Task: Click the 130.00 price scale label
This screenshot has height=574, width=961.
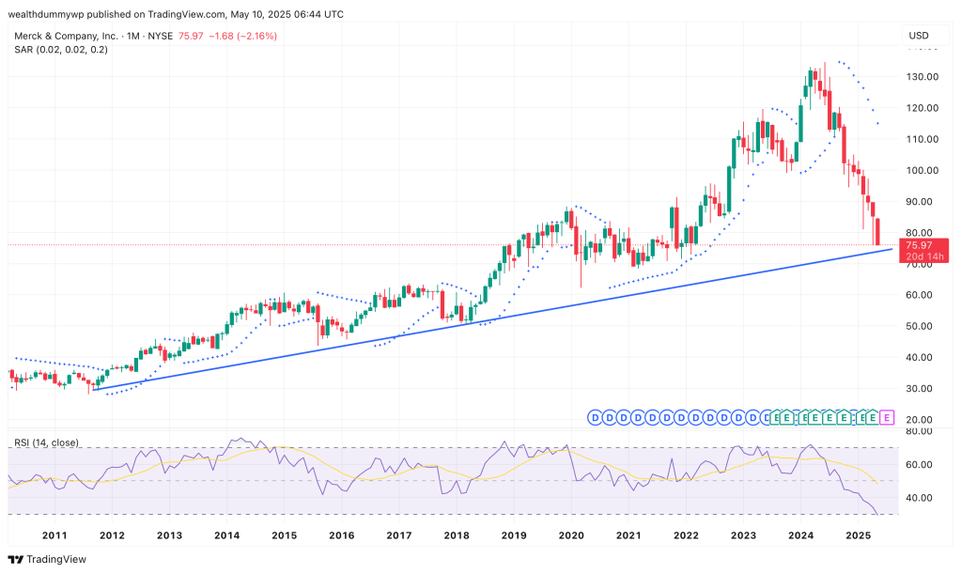Action: coord(922,77)
